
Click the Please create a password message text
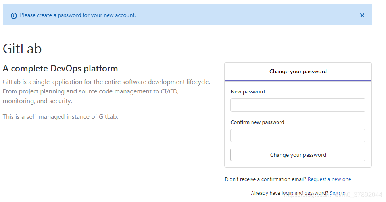78,15
